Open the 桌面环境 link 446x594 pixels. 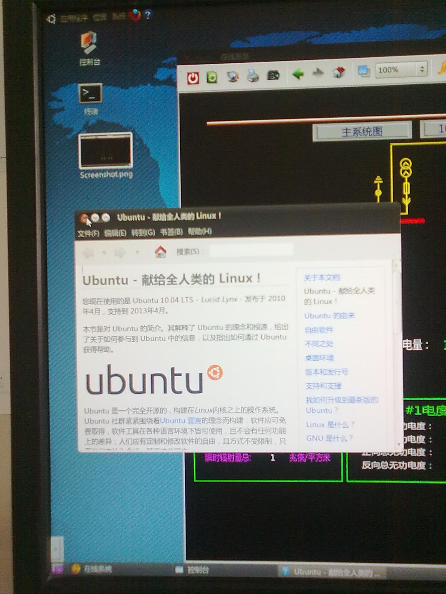coord(320,358)
